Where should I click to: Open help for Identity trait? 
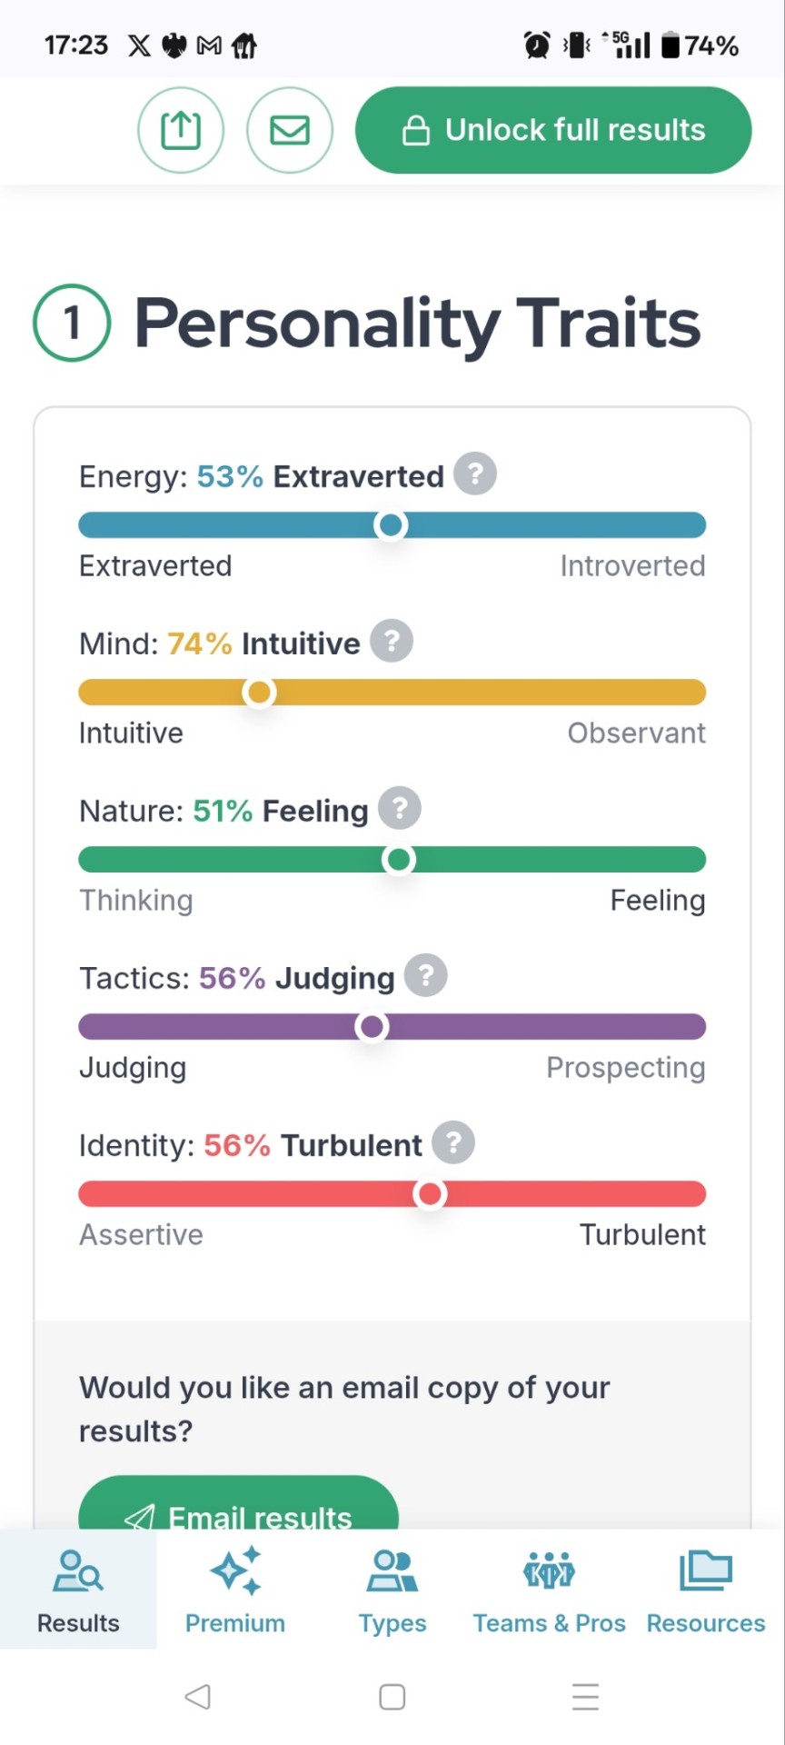453,1142
